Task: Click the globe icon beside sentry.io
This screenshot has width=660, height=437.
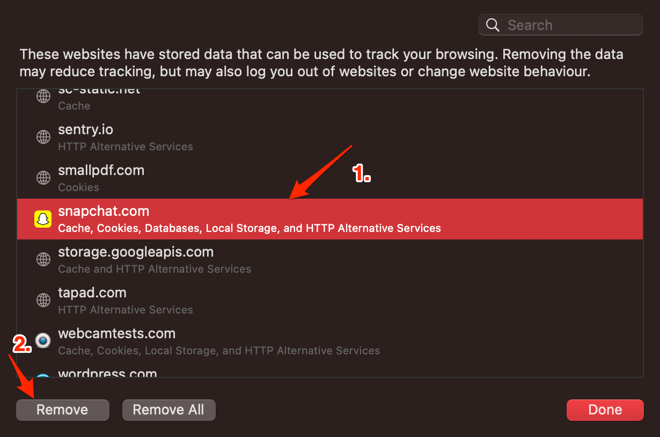Action: [x=43, y=137]
